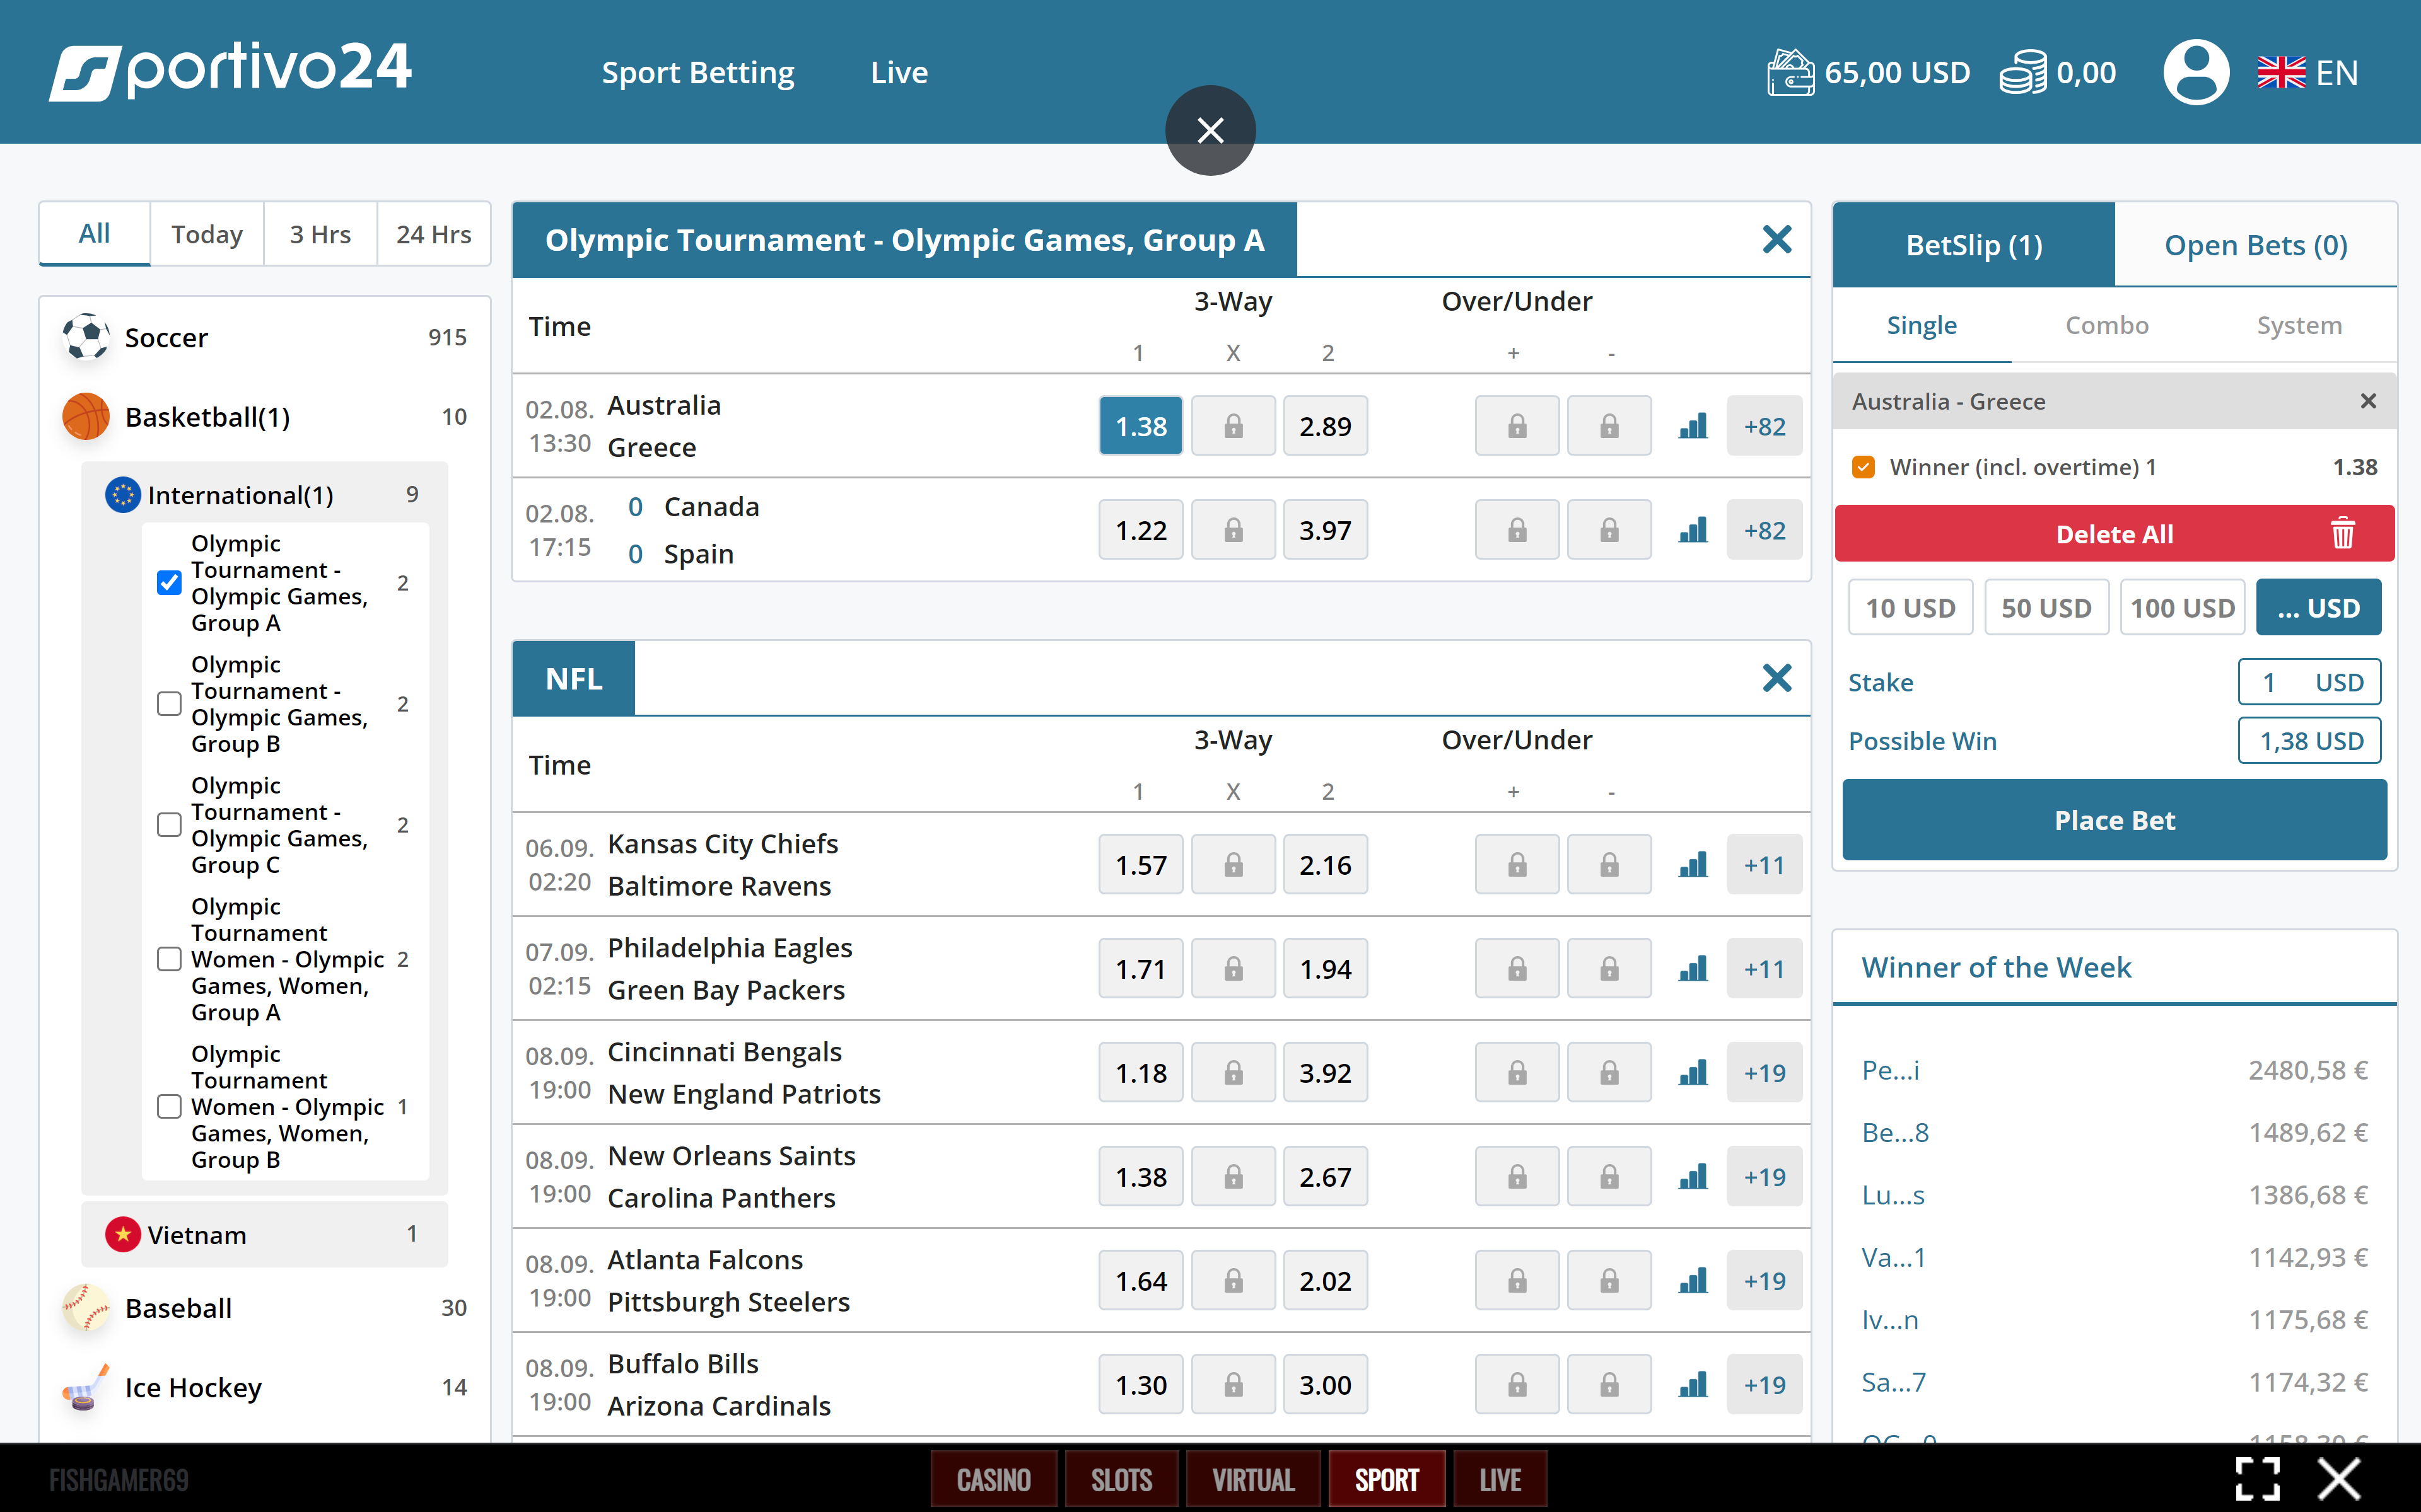Uncheck Olympic Games Group A checkbox
The height and width of the screenshot is (1512, 2421).
(x=169, y=583)
